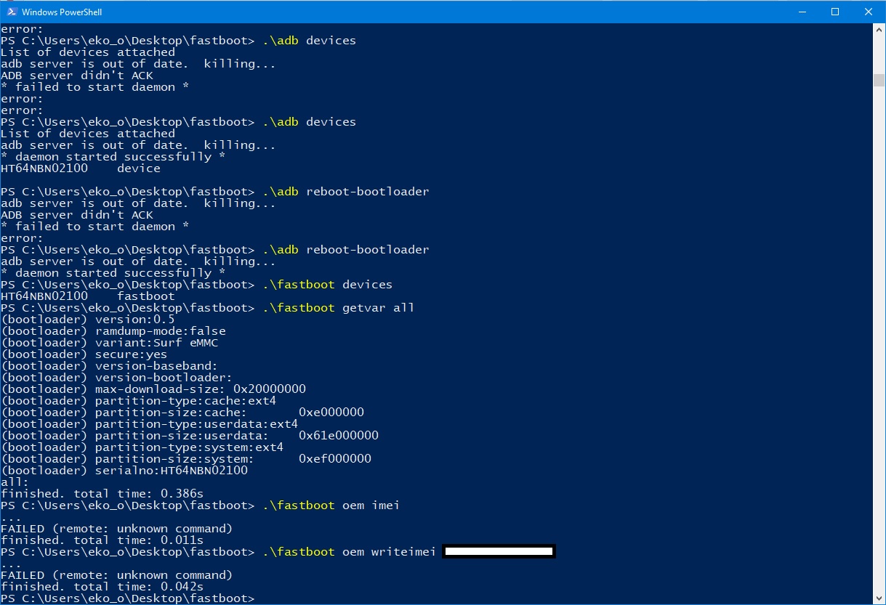Close the Windows PowerShell window
886x605 pixels.
tap(869, 12)
